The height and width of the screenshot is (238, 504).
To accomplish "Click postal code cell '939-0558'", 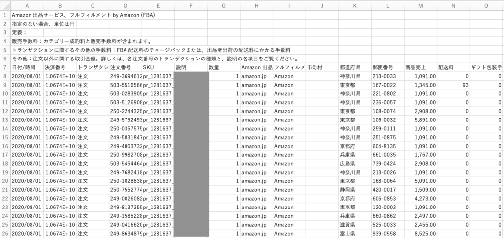I will tap(388, 234).
